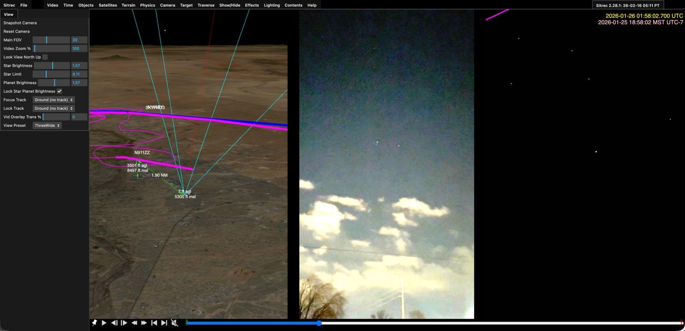Viewport: 685px width, 331px height.
Task: Open the Lock Track dropdown
Action: point(54,108)
